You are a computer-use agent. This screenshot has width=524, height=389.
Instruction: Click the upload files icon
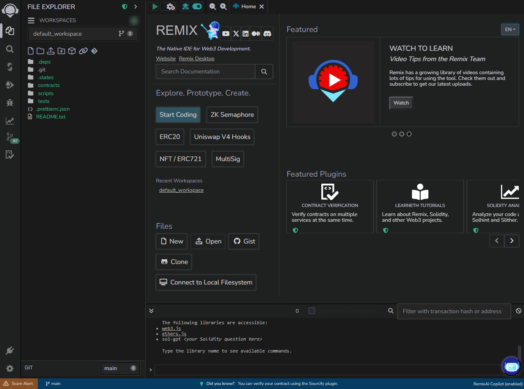[51, 51]
